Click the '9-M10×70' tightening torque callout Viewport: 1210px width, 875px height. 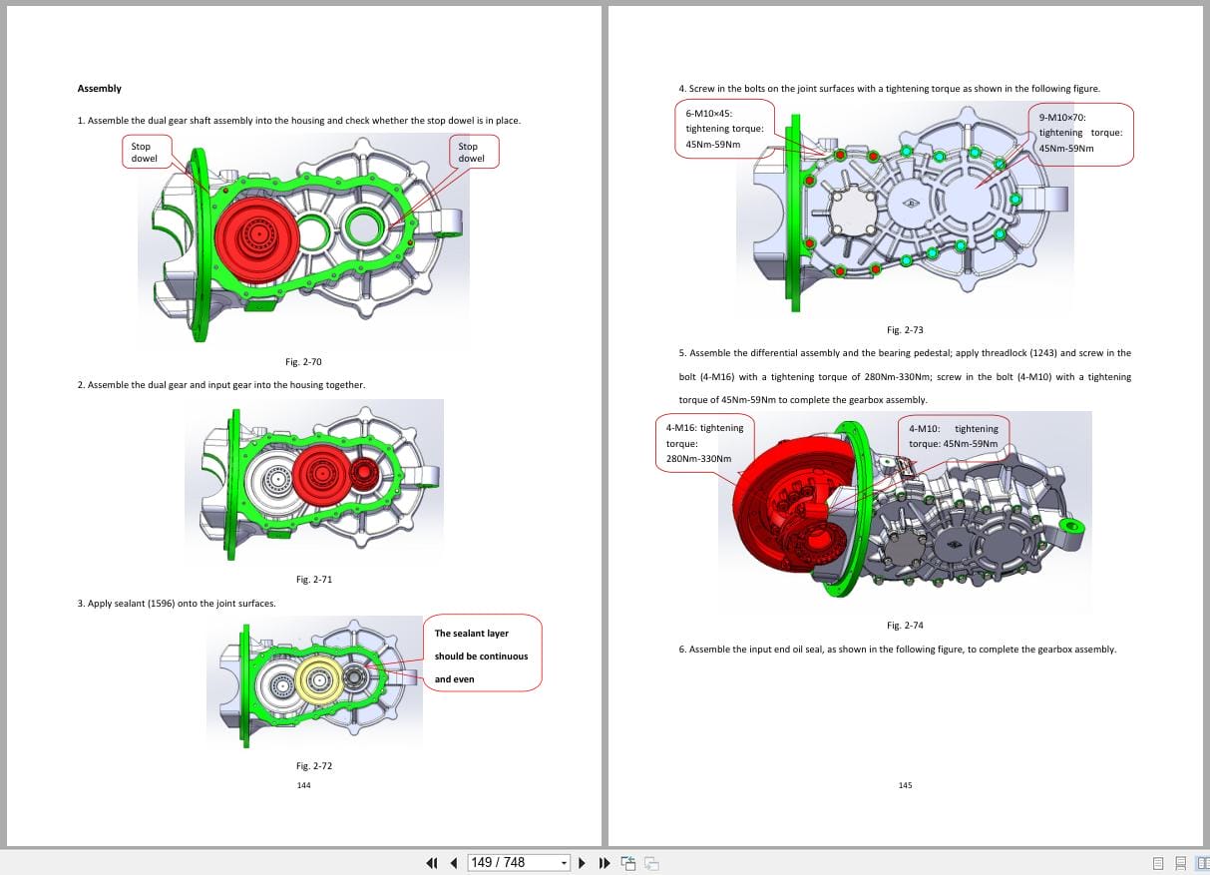1080,133
